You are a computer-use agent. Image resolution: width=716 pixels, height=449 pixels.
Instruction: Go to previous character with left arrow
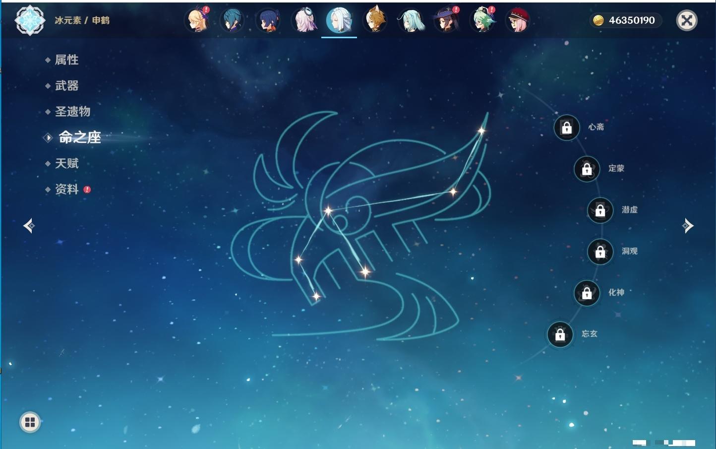[x=29, y=226]
